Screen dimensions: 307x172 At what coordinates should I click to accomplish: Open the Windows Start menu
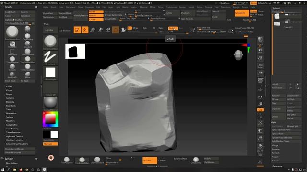click(x=2, y=170)
